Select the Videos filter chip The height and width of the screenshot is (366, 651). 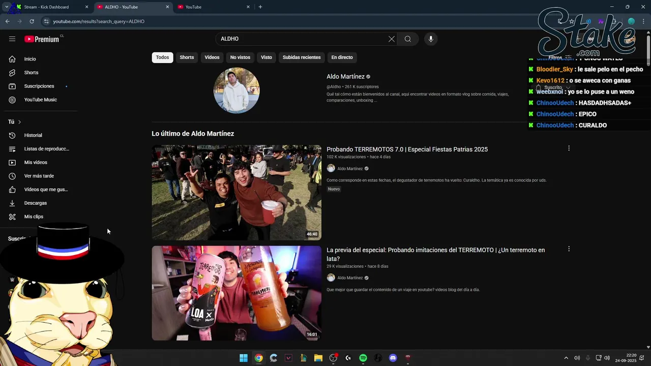point(212,57)
